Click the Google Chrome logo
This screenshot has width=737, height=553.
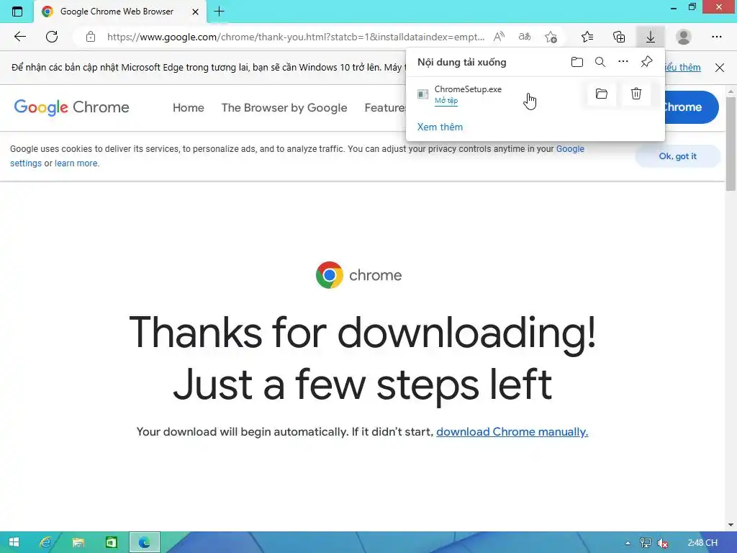[x=71, y=107]
